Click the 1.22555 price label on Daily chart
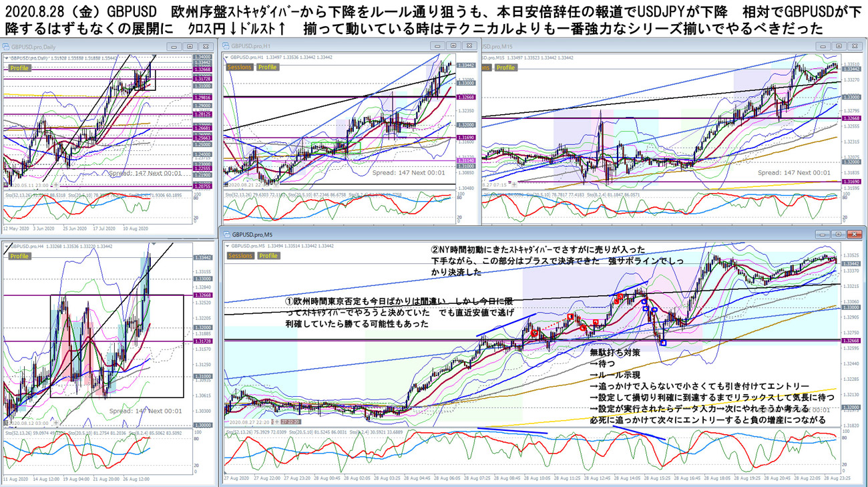868x487 pixels. tap(203, 169)
